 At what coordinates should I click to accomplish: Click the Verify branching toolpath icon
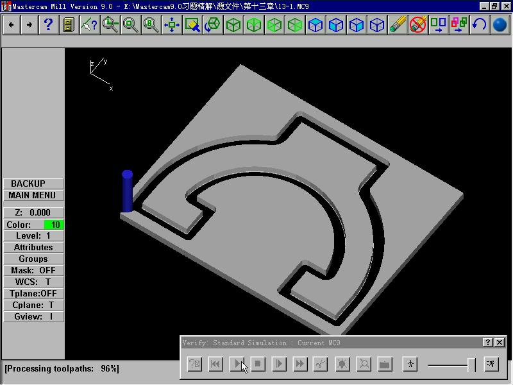tap(321, 364)
